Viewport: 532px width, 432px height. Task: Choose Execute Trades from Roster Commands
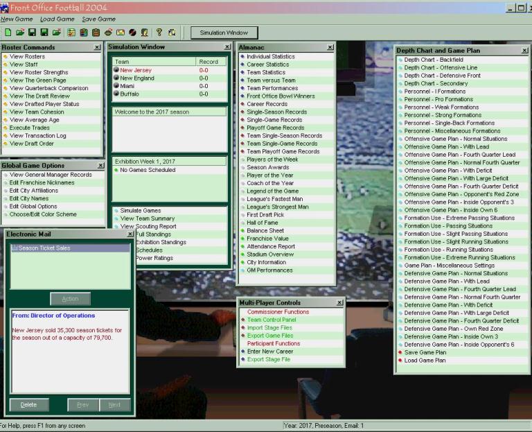click(29, 128)
